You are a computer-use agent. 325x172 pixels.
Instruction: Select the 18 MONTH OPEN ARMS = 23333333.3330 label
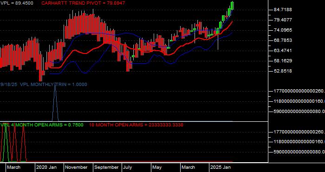pyautogui.click(x=136, y=125)
